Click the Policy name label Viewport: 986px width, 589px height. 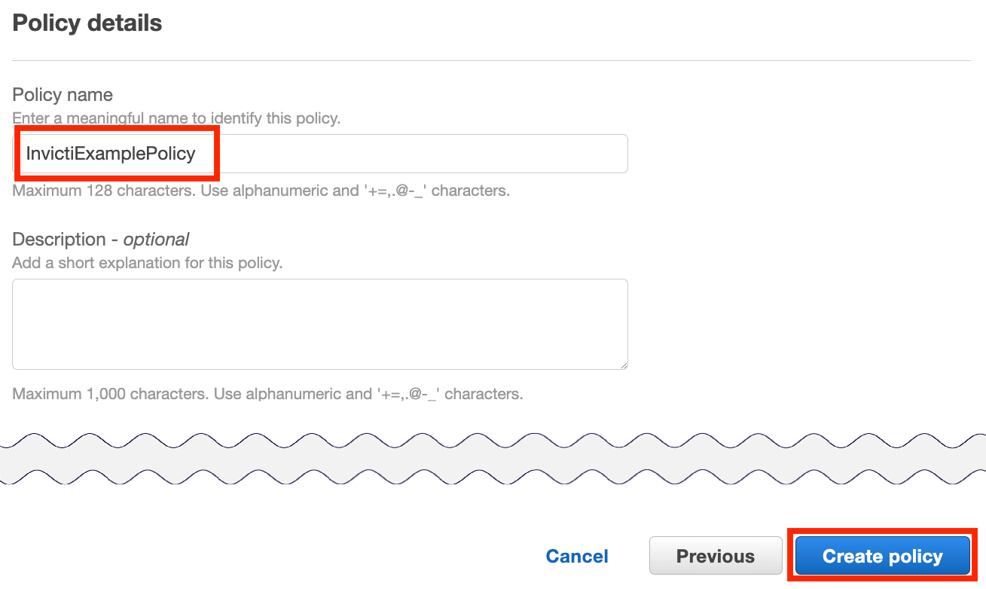click(x=62, y=94)
